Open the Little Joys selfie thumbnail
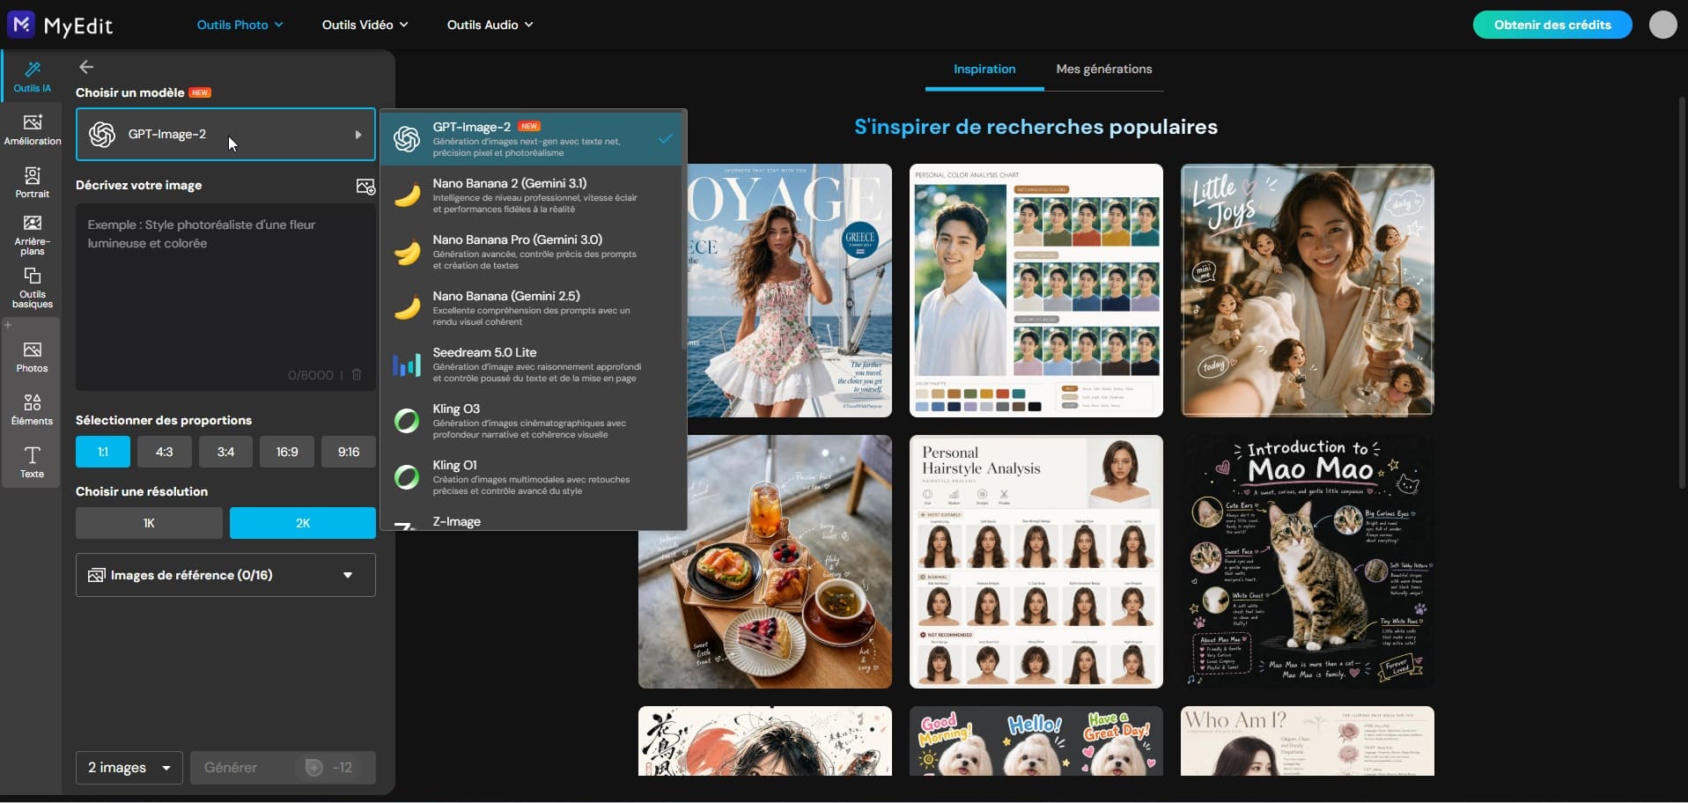 [1308, 291]
